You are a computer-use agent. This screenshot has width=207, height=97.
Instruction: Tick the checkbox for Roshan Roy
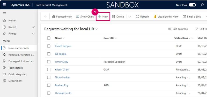[x=49, y=85]
